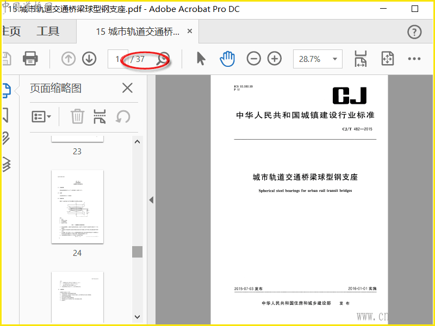Screen dimensions: 435x326
Task: Activate the hand pan tool
Action: pos(227,59)
